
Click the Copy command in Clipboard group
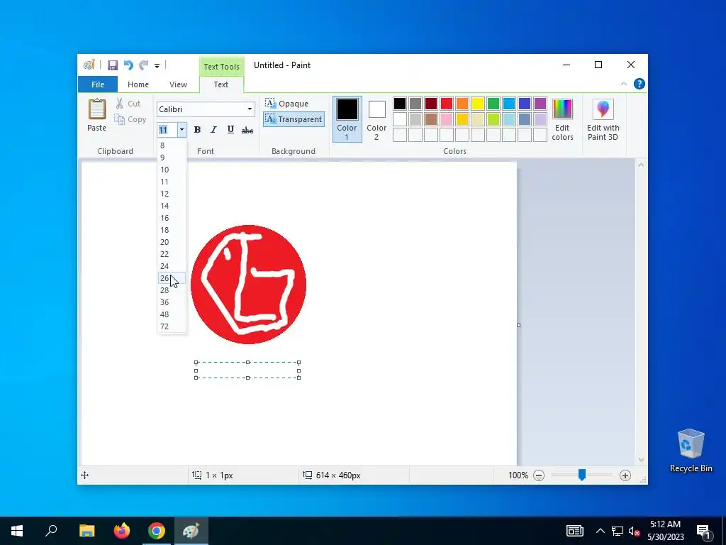point(130,119)
